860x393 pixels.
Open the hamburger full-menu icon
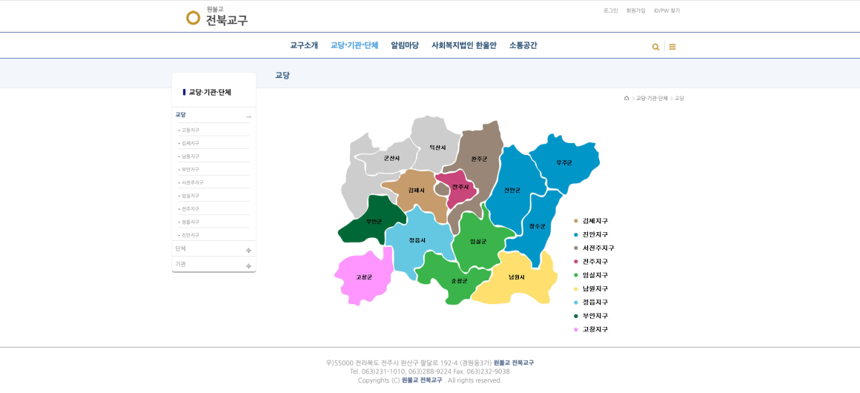pyautogui.click(x=672, y=47)
